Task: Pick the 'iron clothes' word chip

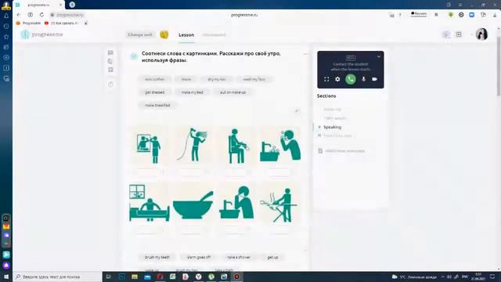Action: click(x=155, y=79)
